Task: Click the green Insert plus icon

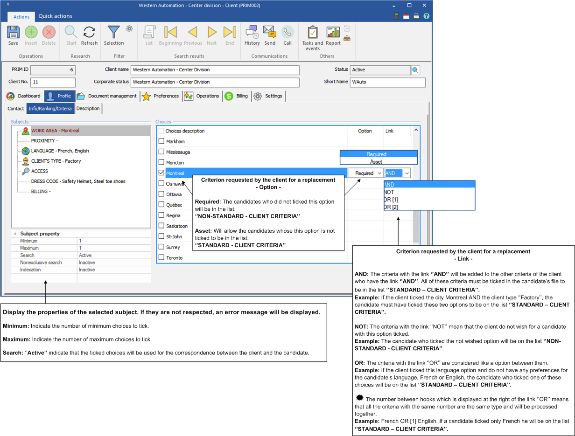Action: pyautogui.click(x=31, y=32)
